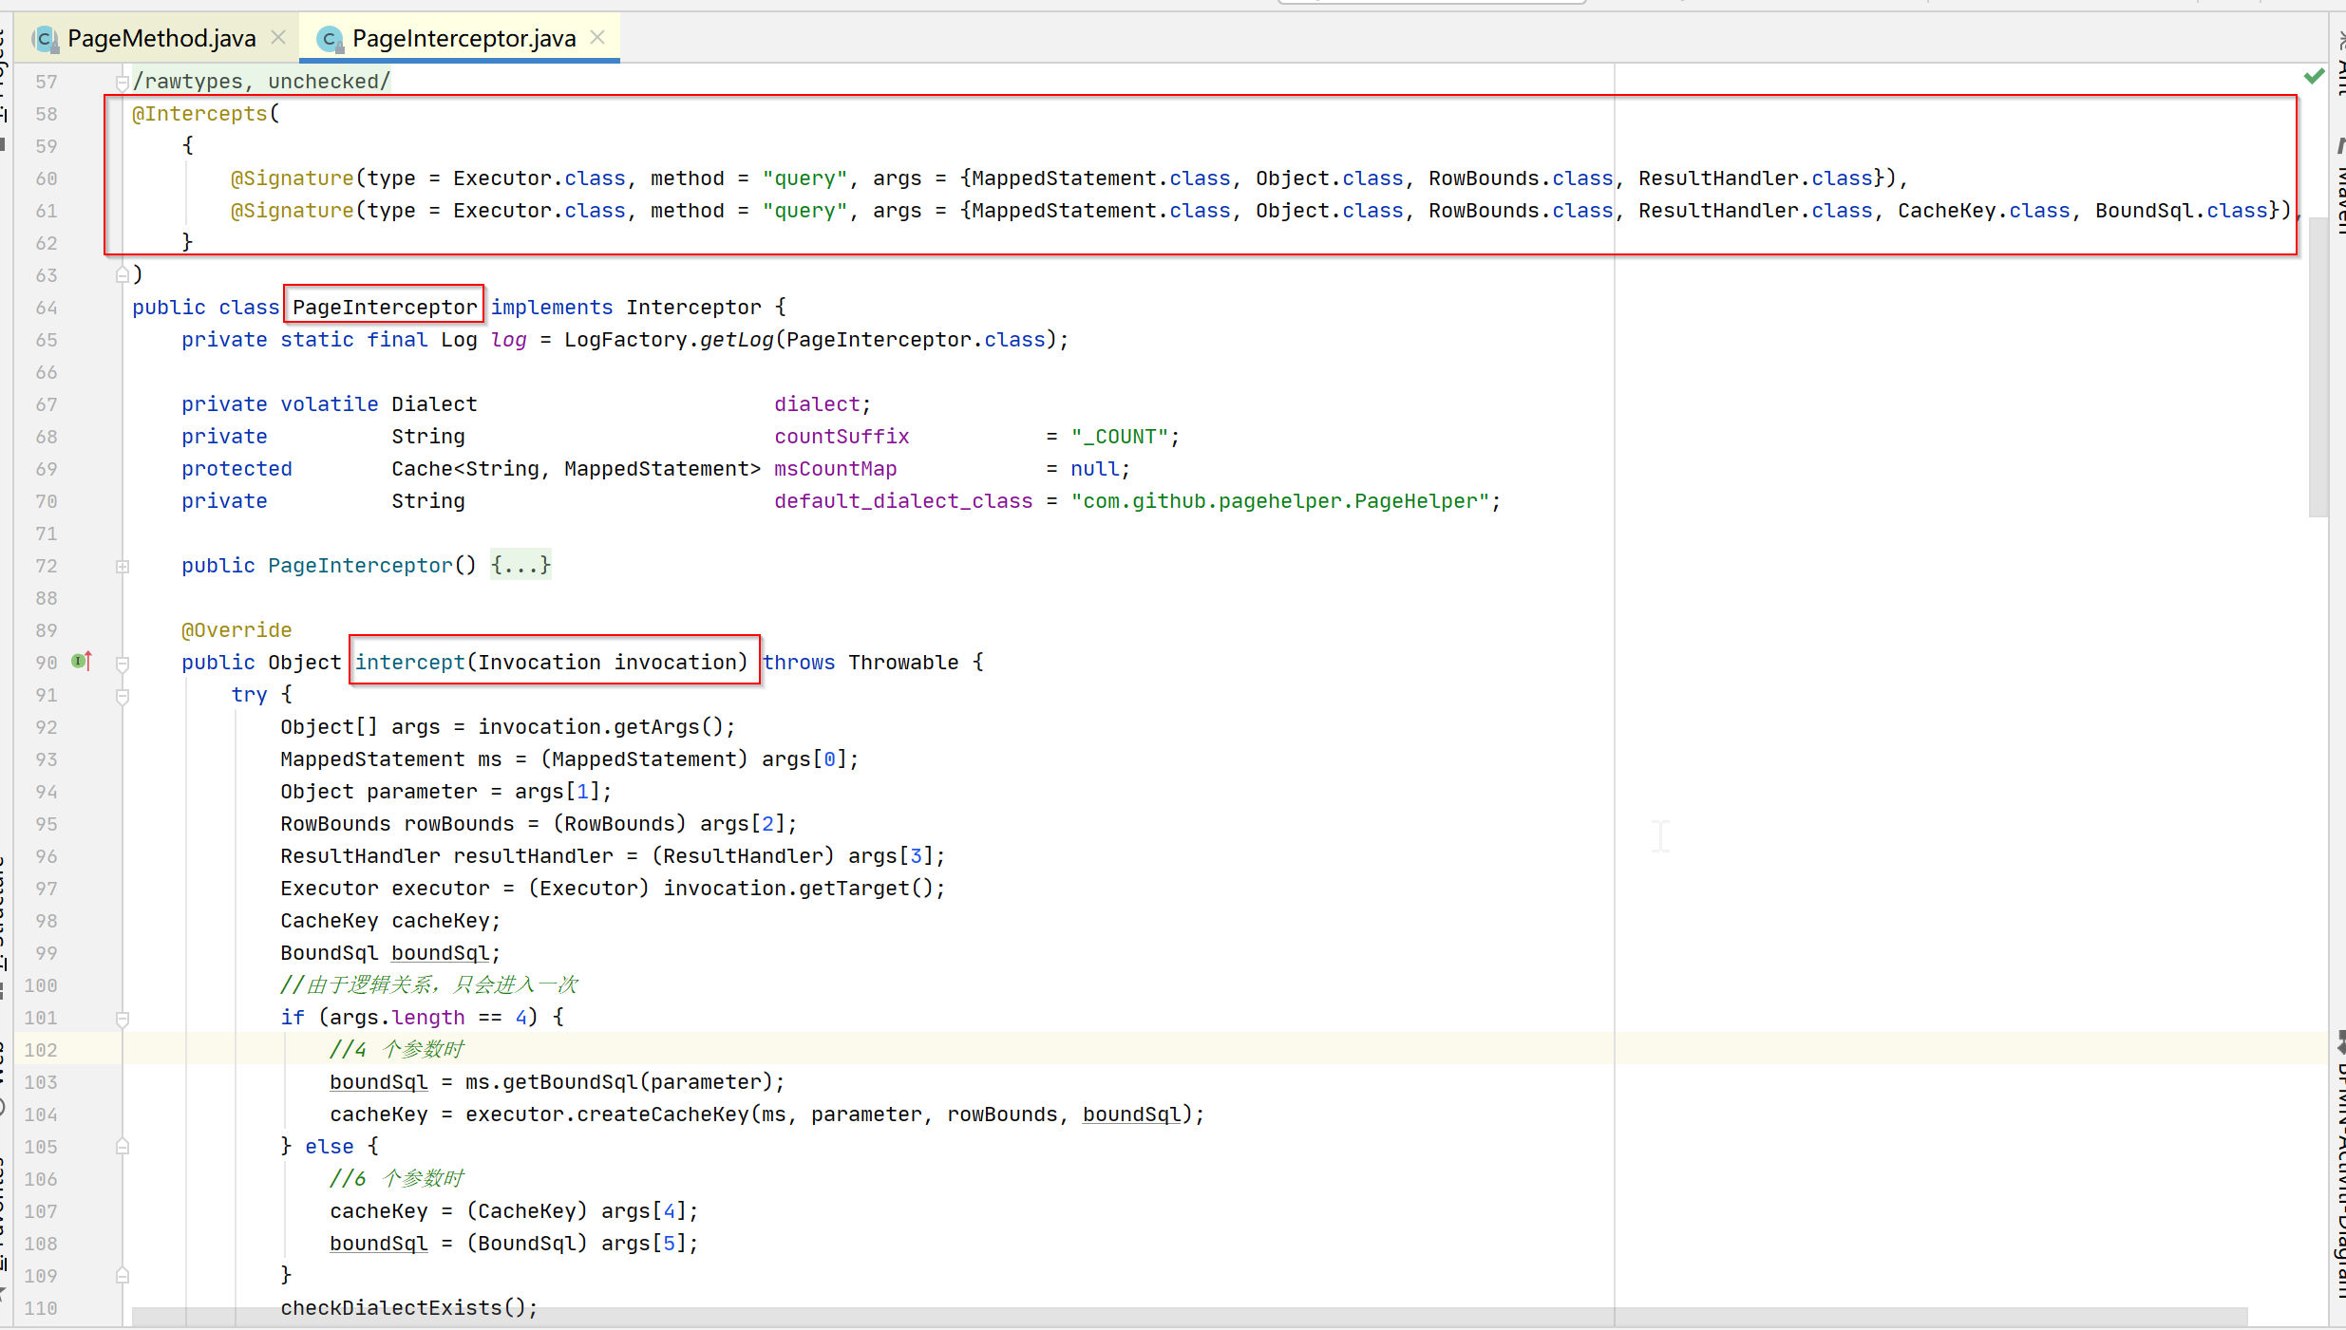
Task: Toggle fold at the else block marker
Action: (123, 1147)
